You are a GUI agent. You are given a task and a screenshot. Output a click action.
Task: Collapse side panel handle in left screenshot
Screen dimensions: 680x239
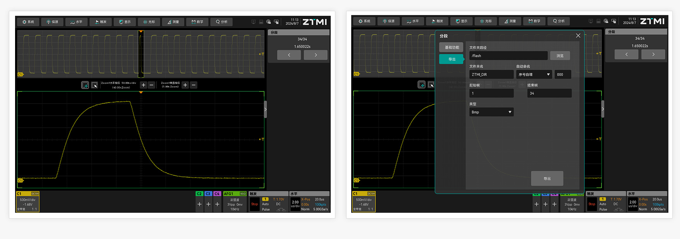pyautogui.click(x=265, y=109)
